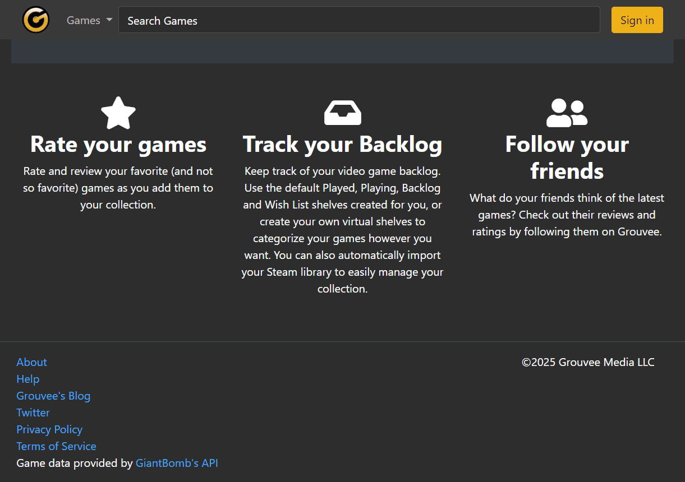Visit Grouvee's Blog from the footer
The height and width of the screenshot is (482, 685).
(x=53, y=396)
